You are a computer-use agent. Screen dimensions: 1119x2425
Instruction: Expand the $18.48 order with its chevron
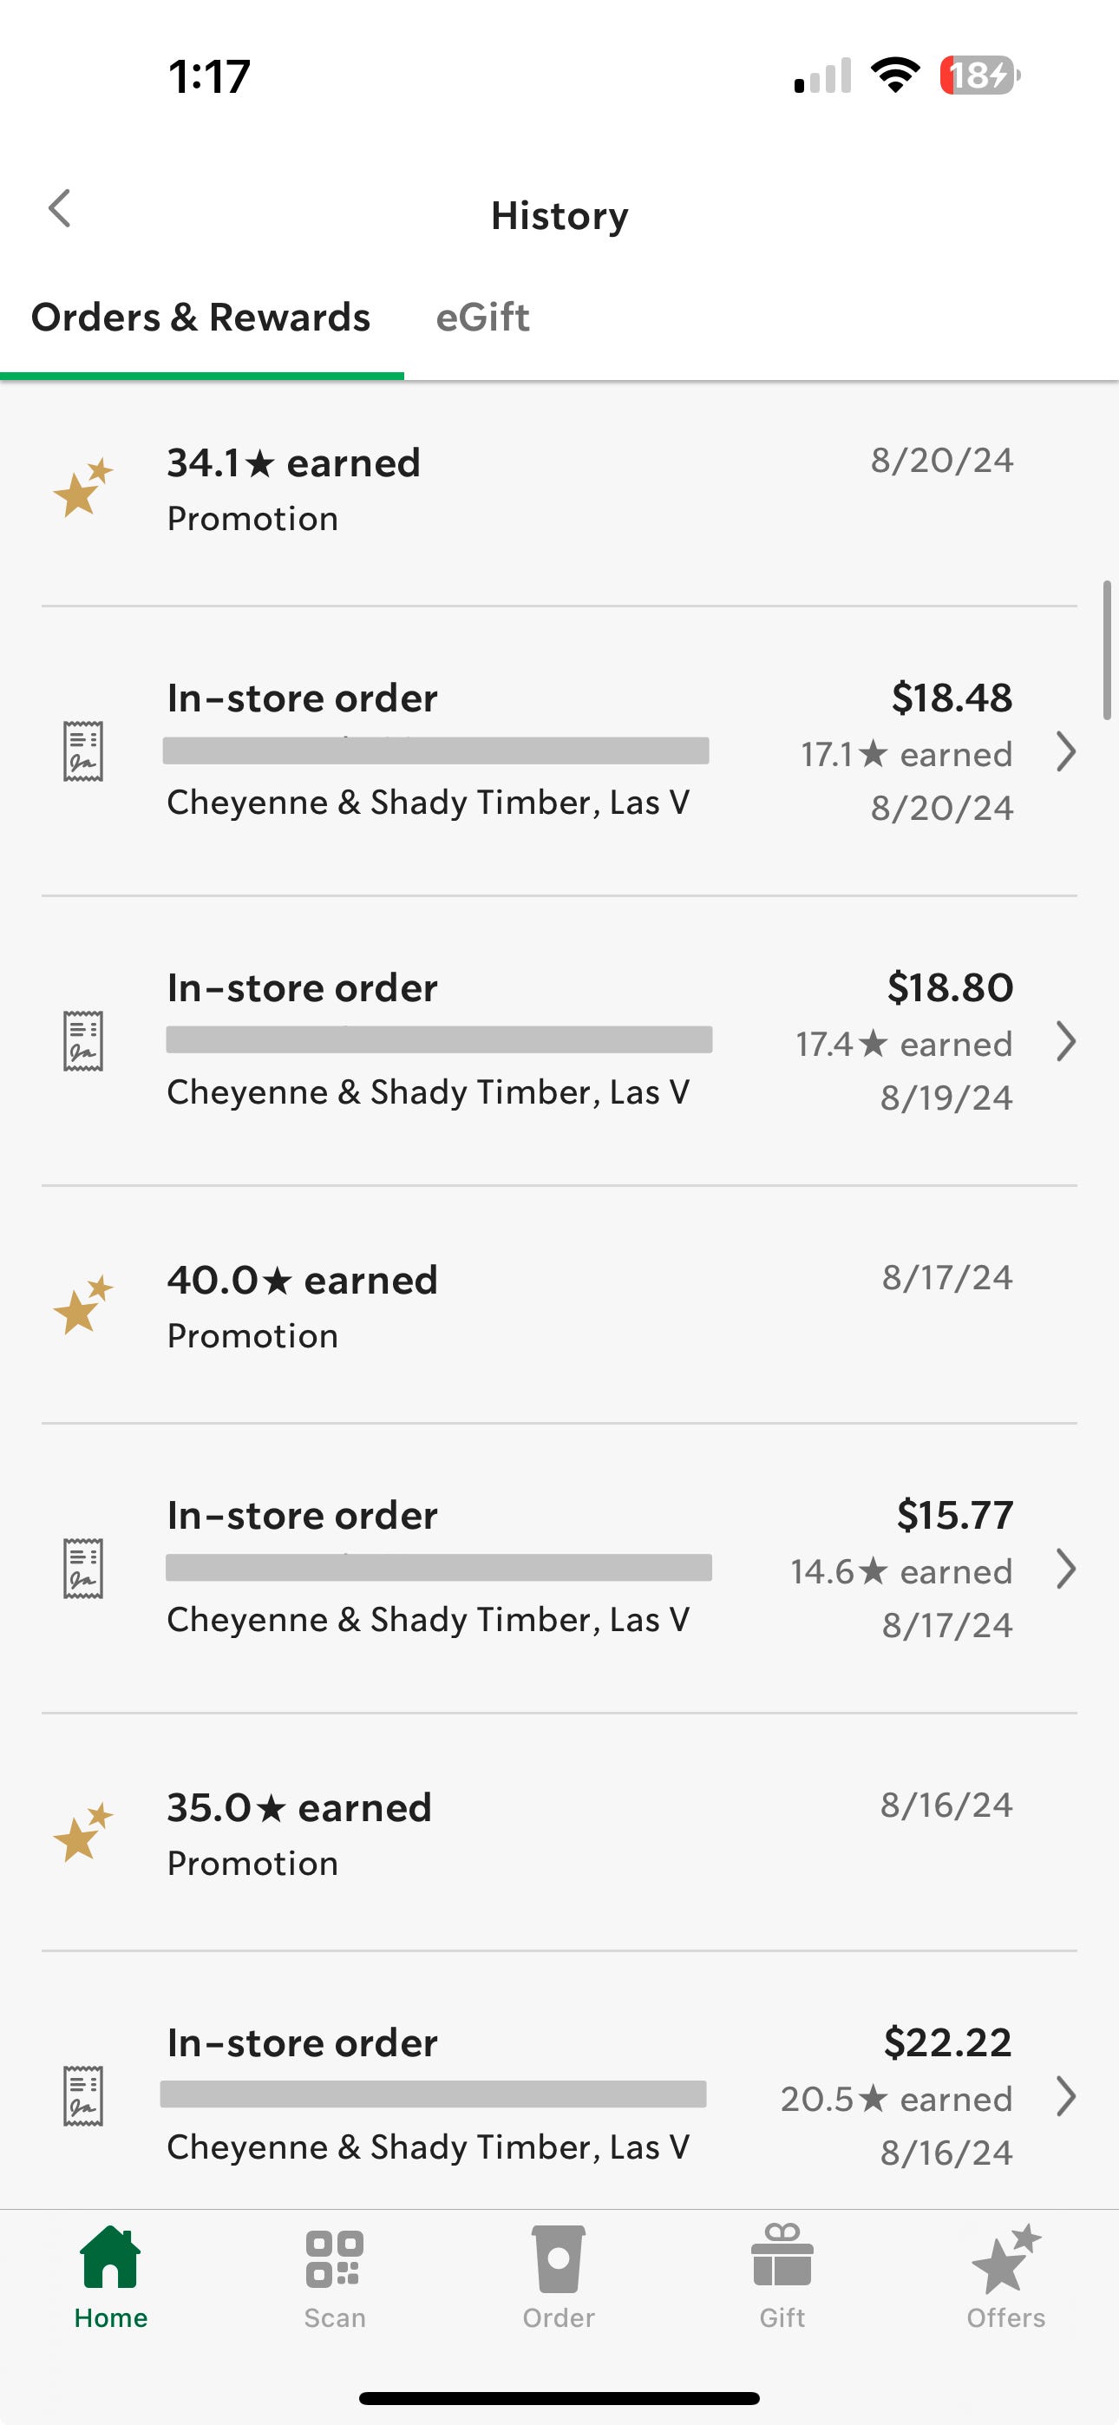click(x=1065, y=751)
